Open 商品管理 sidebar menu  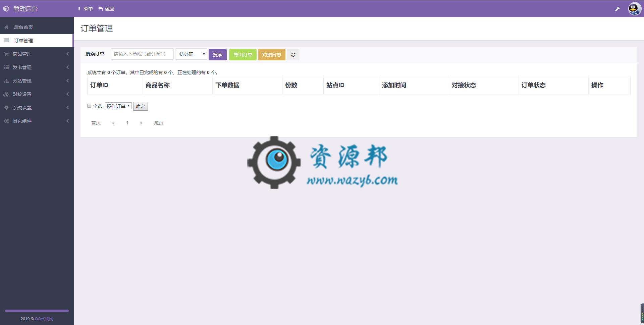click(x=37, y=54)
